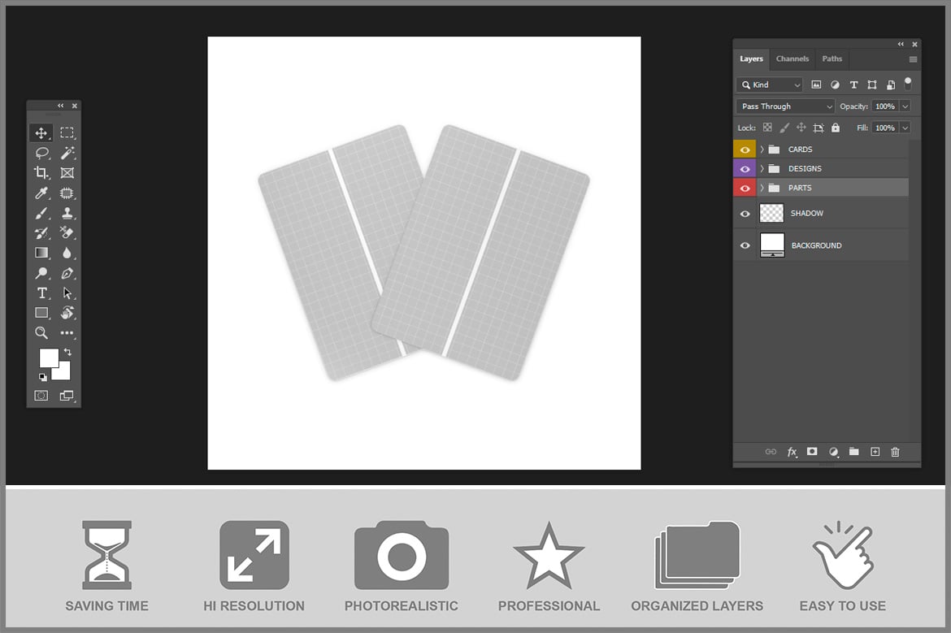The image size is (951, 633).
Task: Toggle the layer filter on/off switch
Action: click(908, 84)
